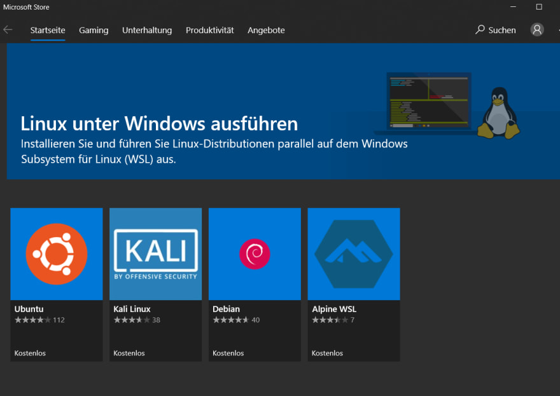This screenshot has width=560, height=396.
Task: Click the banner description about WSL
Action: (214, 151)
